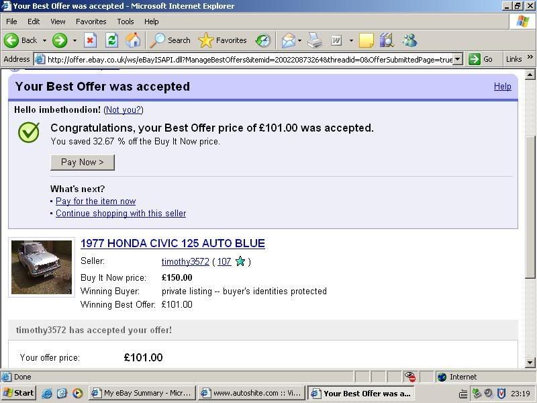Screen dimensions: 537x403
Task: Click the Search toolbar button
Action: click(170, 40)
